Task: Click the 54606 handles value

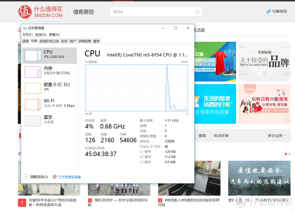Action: [128, 140]
